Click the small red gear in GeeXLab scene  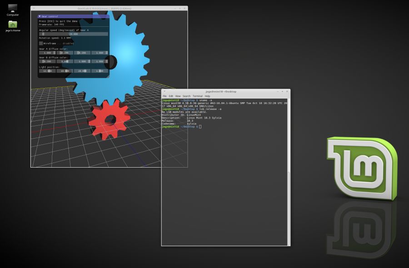[110, 120]
